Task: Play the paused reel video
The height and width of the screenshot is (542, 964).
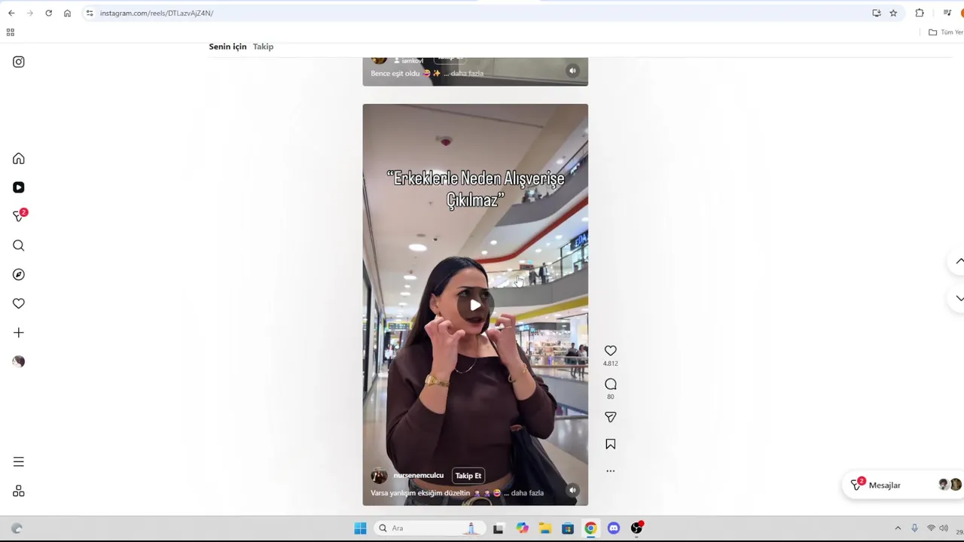Action: [x=475, y=305]
